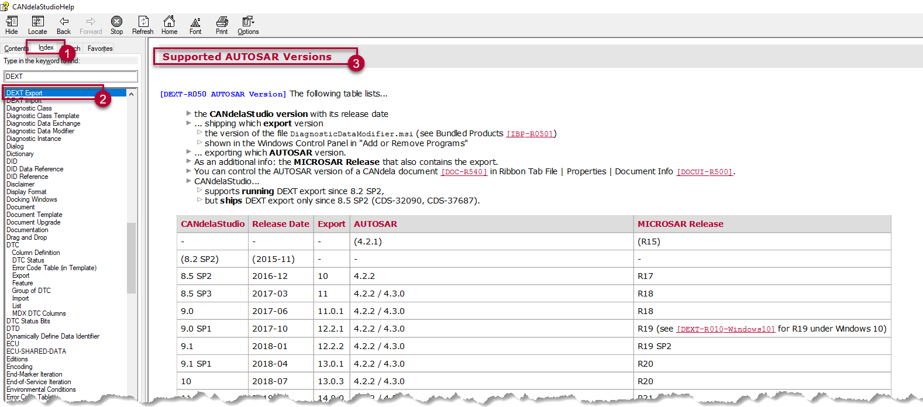Click the keyword input field containing DEXT

pyautogui.click(x=70, y=77)
